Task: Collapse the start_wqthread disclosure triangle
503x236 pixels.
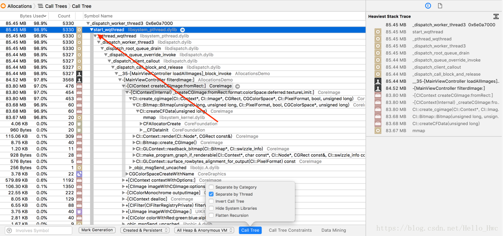Action: 91,30
